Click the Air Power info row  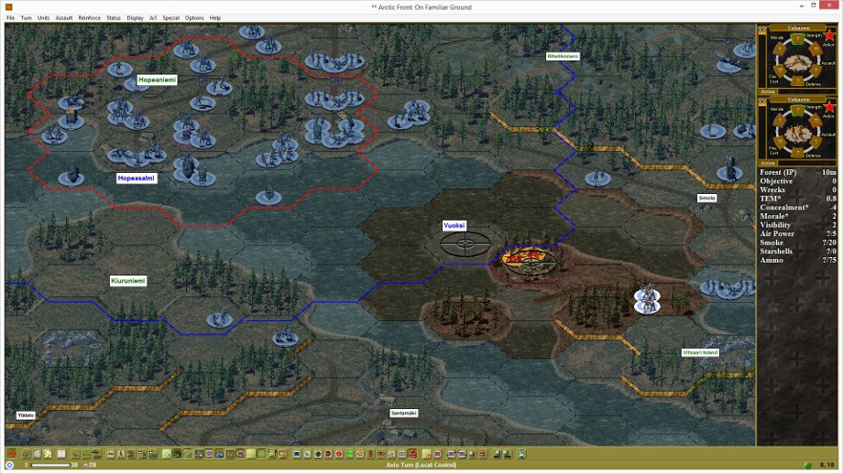pyautogui.click(x=798, y=233)
